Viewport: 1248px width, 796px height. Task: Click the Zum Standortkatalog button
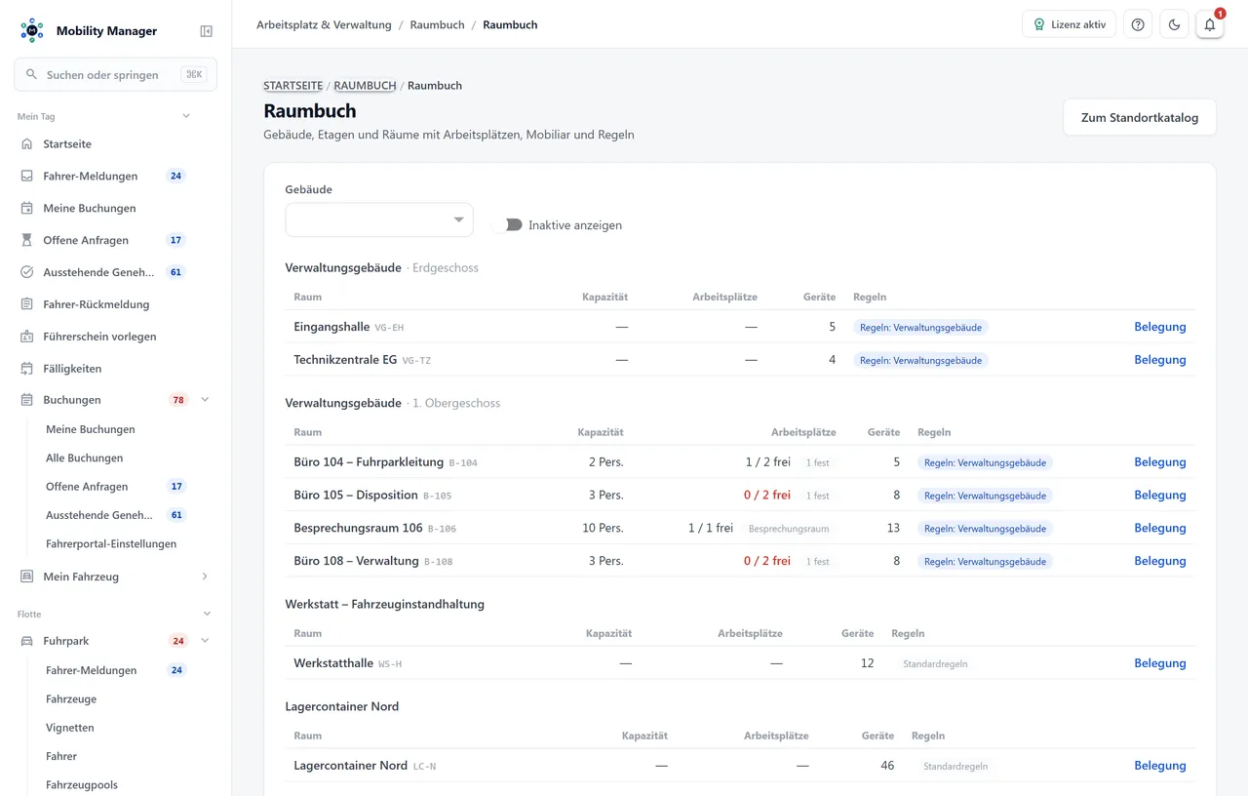(x=1140, y=117)
